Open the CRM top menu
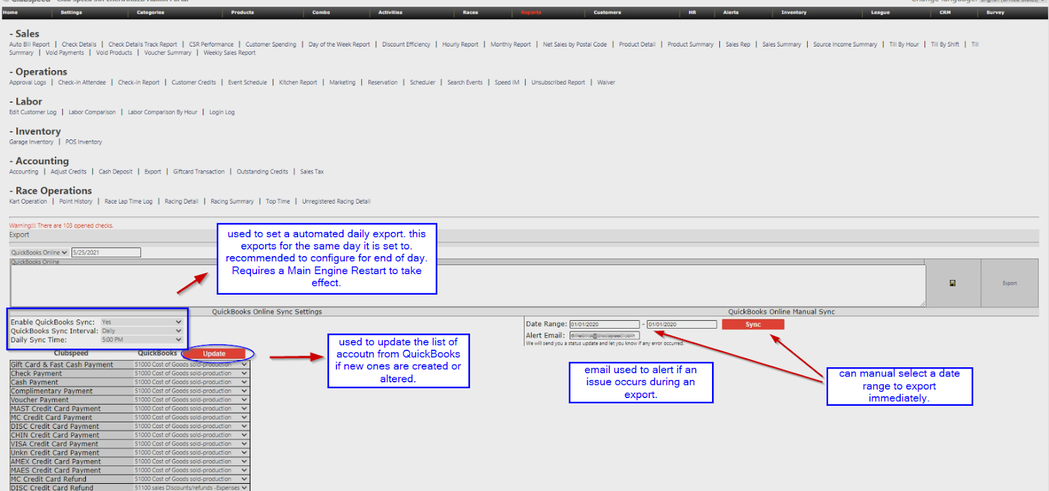The width and height of the screenshot is (1049, 491). (945, 12)
